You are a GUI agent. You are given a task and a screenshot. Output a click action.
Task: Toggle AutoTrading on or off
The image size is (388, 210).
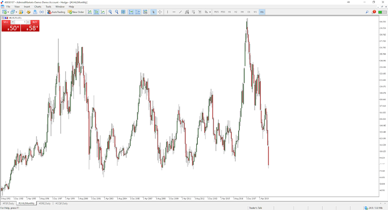[x=56, y=12]
